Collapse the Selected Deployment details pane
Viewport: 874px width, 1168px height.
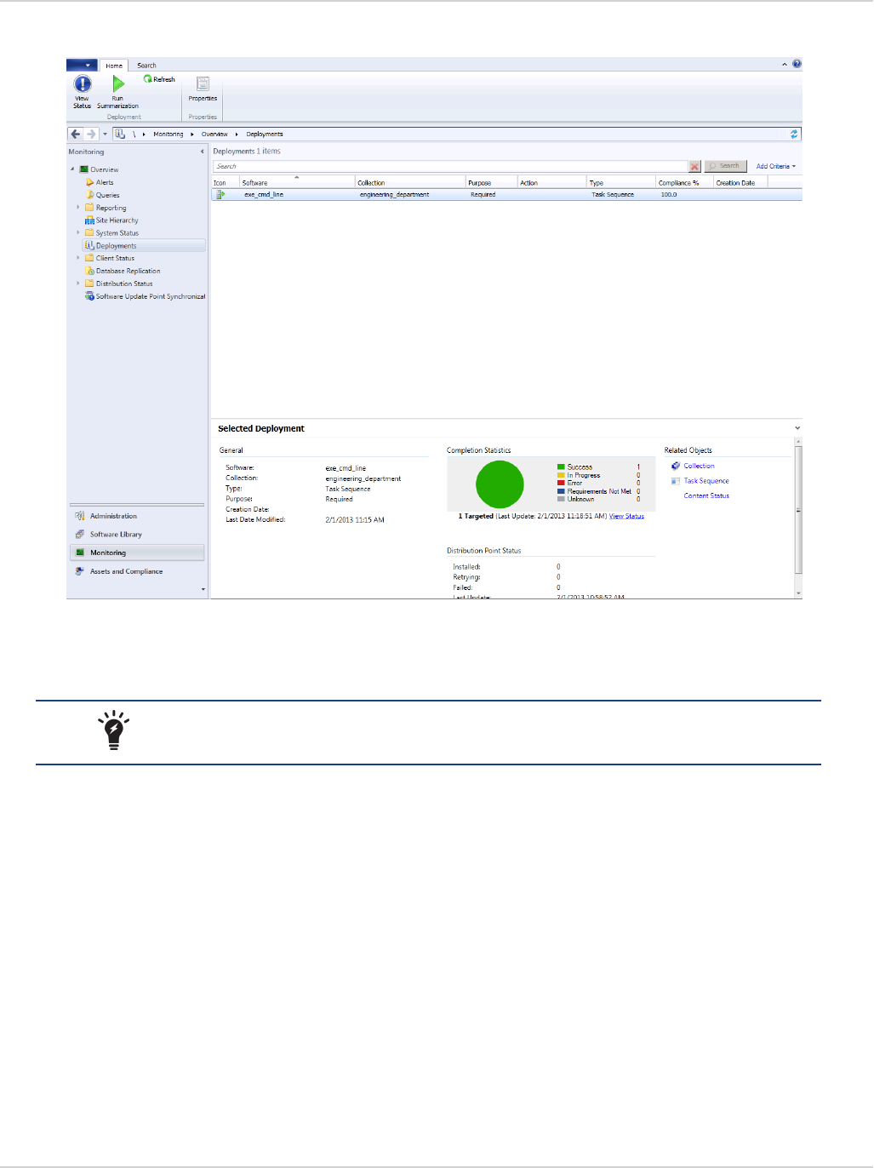pos(797,428)
